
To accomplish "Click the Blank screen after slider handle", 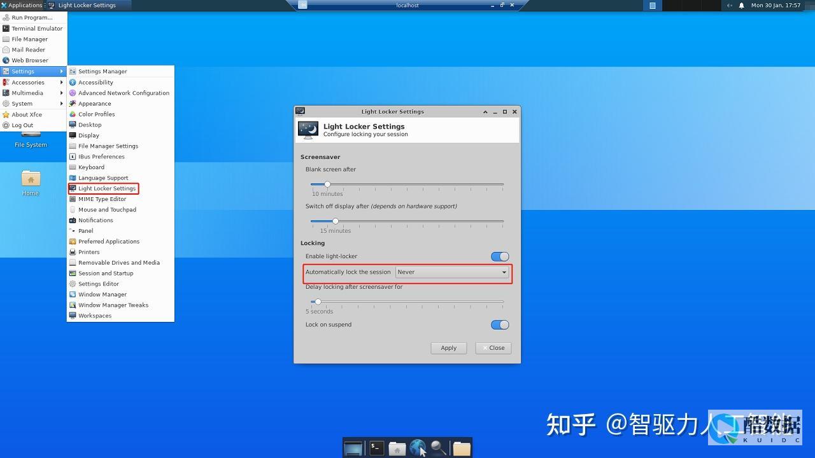I will tap(327, 184).
